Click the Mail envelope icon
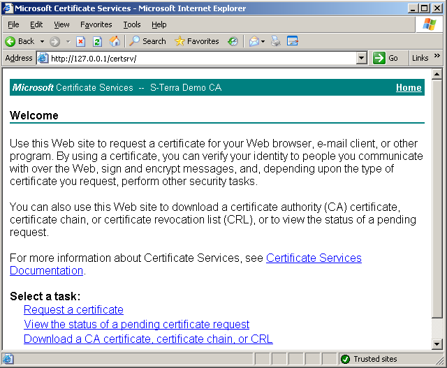The height and width of the screenshot is (368, 447). 254,42
